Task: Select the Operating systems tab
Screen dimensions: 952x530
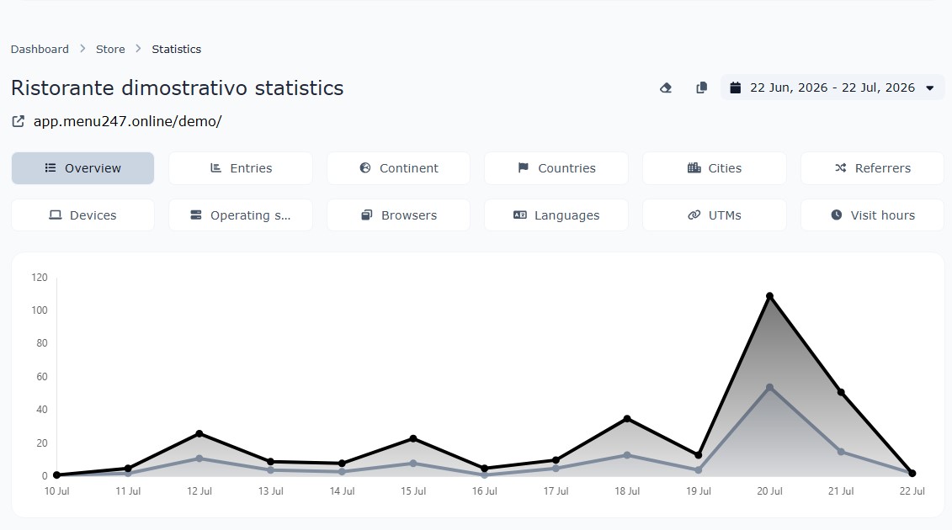Action: tap(241, 215)
